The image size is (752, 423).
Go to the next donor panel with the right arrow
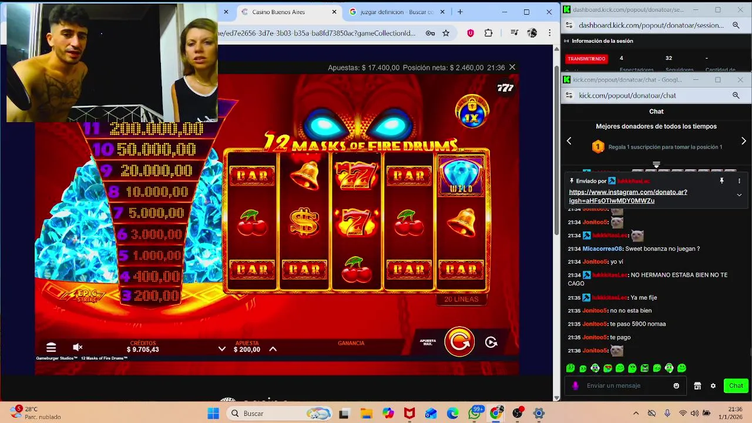point(744,141)
